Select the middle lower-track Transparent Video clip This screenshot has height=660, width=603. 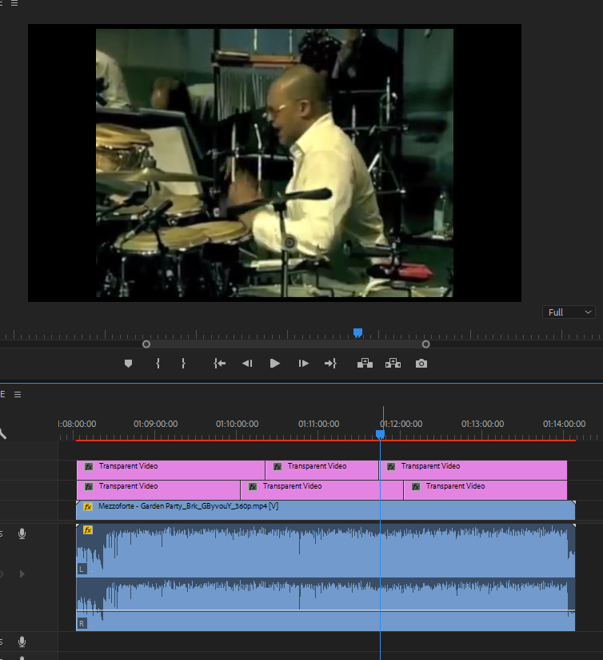click(x=321, y=490)
